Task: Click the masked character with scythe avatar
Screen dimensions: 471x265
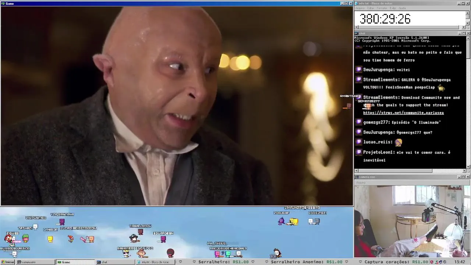Action: coord(277,253)
